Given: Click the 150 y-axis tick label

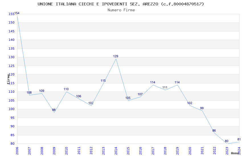Looking at the screenshot, I should (11, 22).
